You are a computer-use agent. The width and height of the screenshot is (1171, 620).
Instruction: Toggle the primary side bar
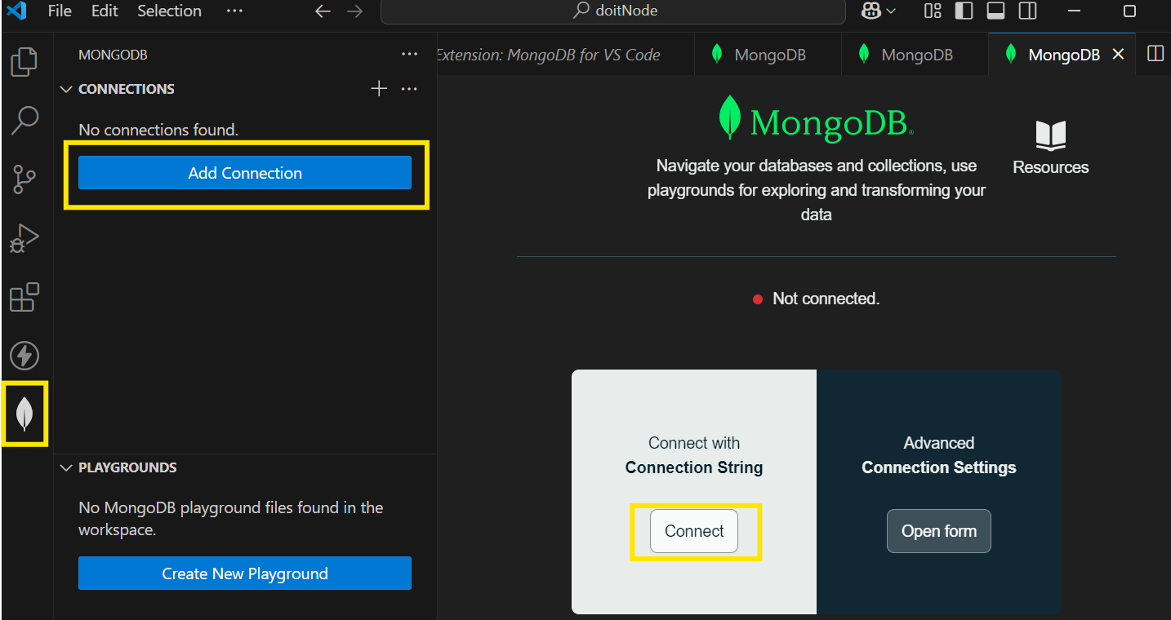tap(964, 11)
